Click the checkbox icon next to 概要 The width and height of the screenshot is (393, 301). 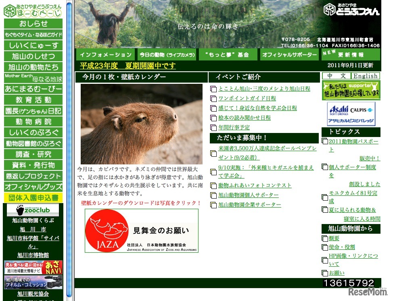click(x=325, y=237)
